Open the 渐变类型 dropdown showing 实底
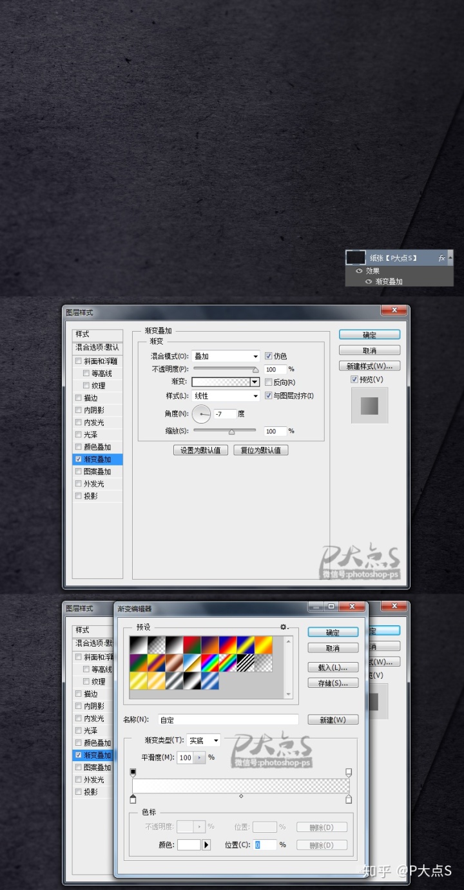This screenshot has width=464, height=890. [x=204, y=741]
